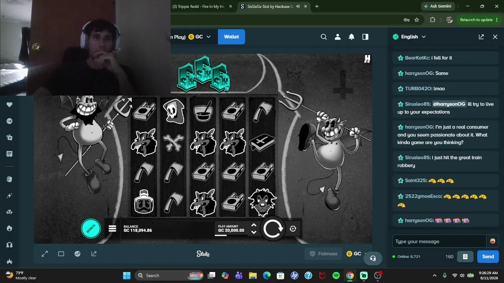The width and height of the screenshot is (504, 283).
Task: Expand the English chat language dropdown
Action: 409,37
